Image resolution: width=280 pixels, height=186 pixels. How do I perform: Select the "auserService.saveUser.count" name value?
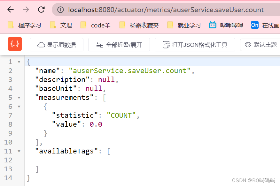[x=130, y=71]
